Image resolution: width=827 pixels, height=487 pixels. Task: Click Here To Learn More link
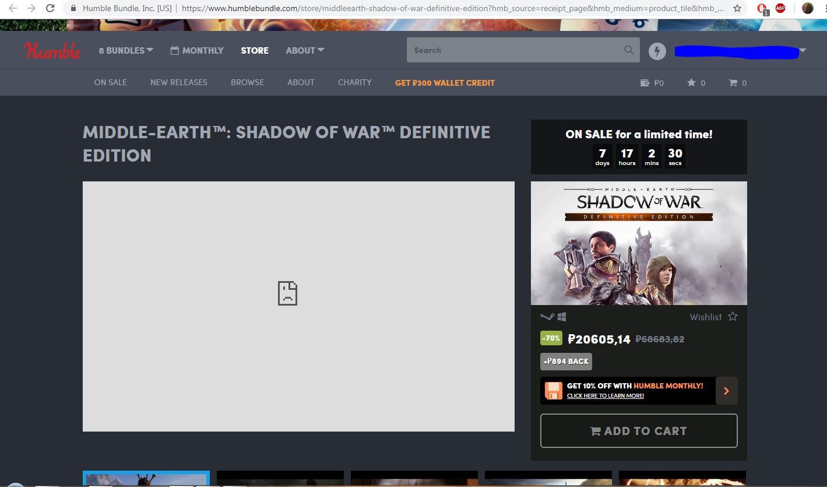click(606, 396)
